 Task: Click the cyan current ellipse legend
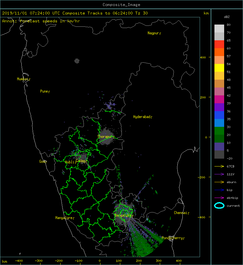point(219,206)
